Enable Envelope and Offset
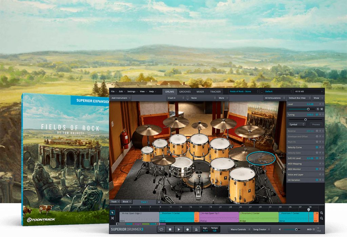This screenshot has height=237, width=347. pos(317,136)
